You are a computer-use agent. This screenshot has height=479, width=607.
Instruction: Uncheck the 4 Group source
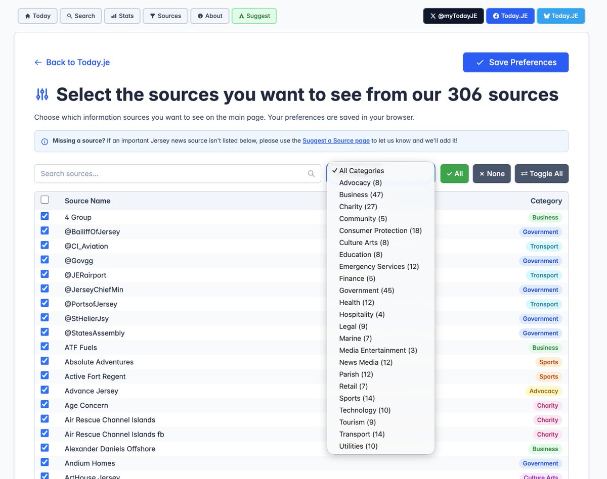45,216
